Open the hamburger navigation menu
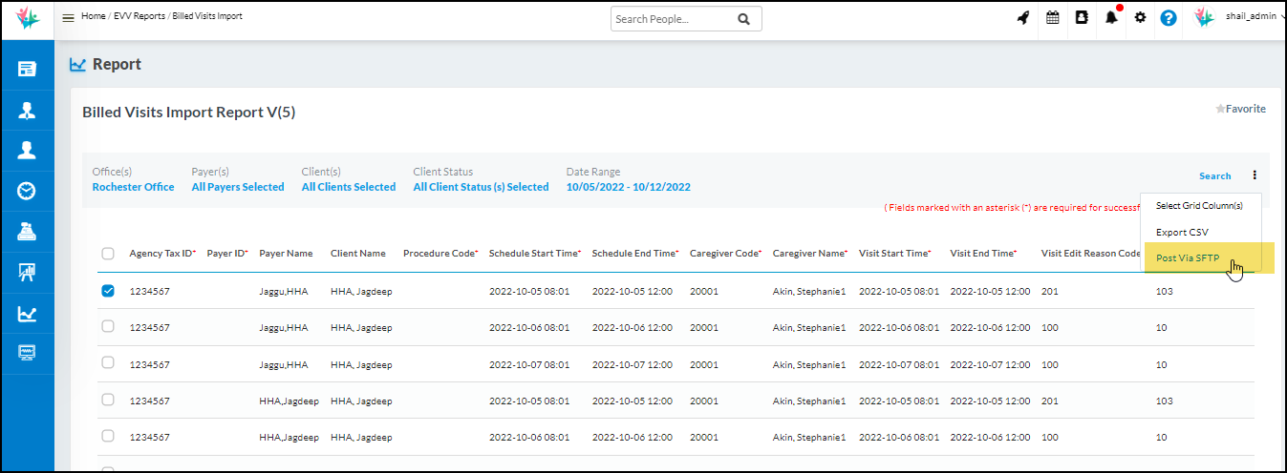1287x473 pixels. click(68, 18)
